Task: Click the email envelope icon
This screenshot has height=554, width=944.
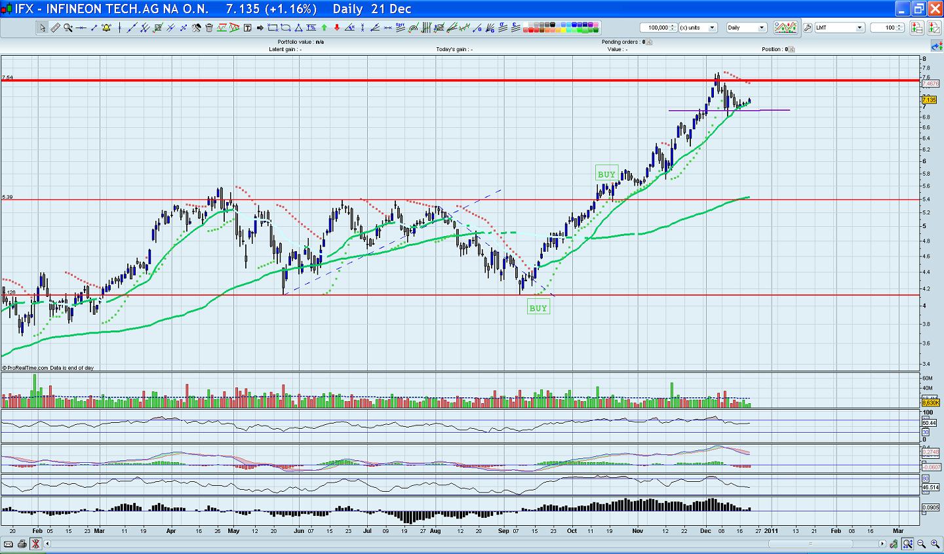Action: tap(9, 544)
